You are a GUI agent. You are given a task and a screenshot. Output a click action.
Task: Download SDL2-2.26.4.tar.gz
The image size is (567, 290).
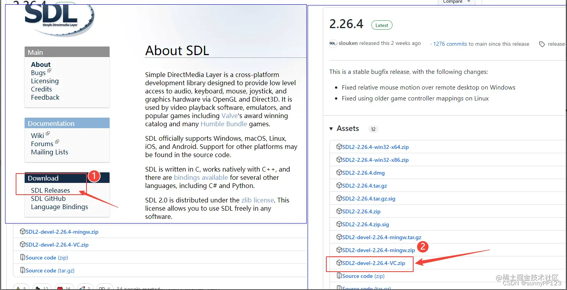(365, 186)
